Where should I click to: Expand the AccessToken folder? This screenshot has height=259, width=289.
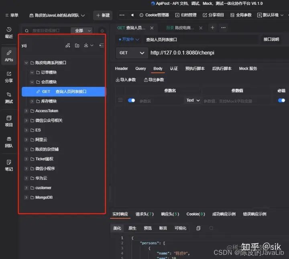click(x=26, y=111)
